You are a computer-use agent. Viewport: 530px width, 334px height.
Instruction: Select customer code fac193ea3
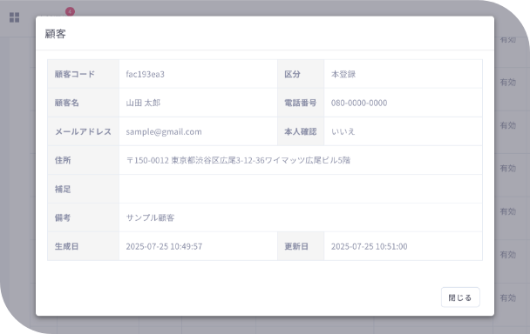pos(145,74)
